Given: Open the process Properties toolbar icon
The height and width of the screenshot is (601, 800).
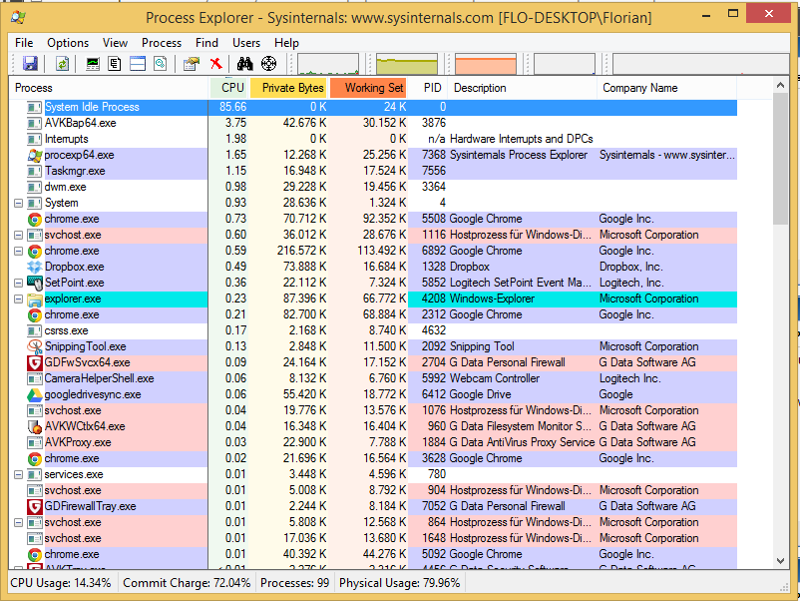Looking at the screenshot, I should tap(192, 64).
